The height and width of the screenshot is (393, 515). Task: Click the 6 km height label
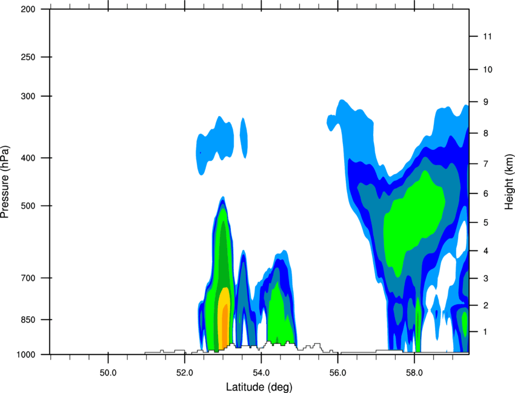(486, 193)
